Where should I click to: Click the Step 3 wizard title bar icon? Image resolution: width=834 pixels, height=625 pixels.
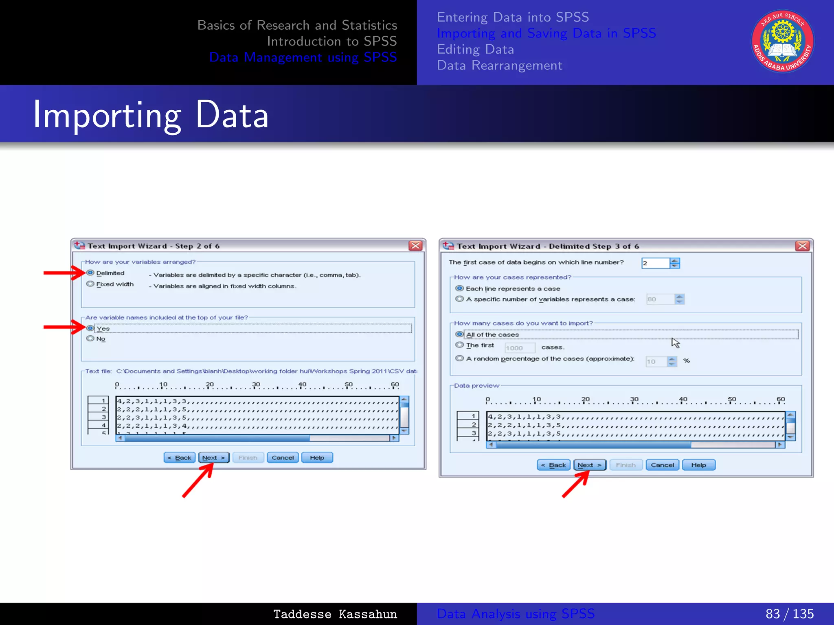click(x=448, y=246)
